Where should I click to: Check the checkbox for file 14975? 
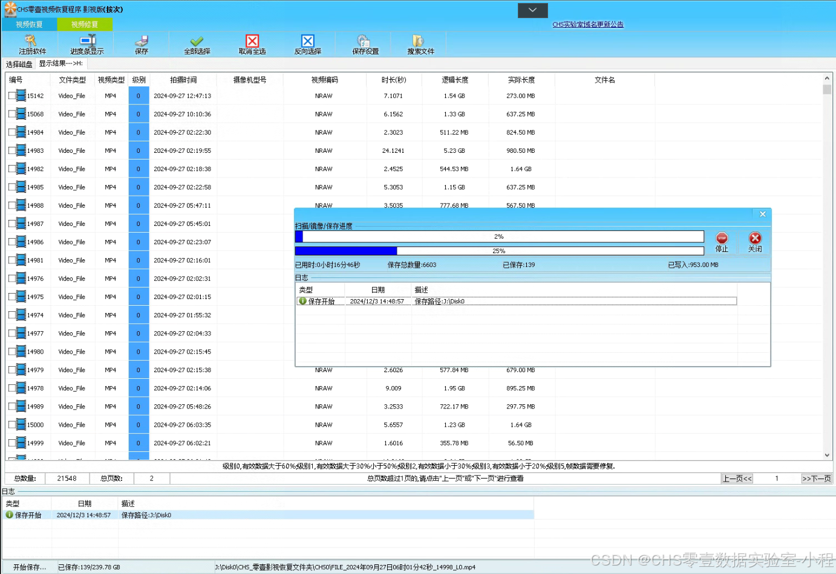[12, 297]
